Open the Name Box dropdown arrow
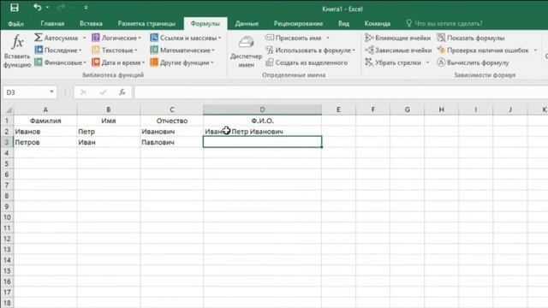The height and width of the screenshot is (308, 548). pos(51,92)
